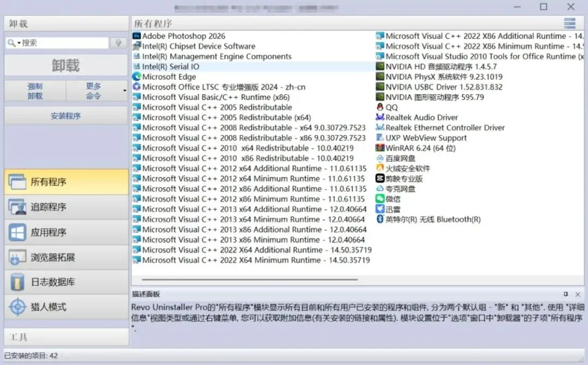The width and height of the screenshot is (588, 365).
Task: Click the Microsoft Office LTSC icon
Action: pyautogui.click(x=137, y=86)
